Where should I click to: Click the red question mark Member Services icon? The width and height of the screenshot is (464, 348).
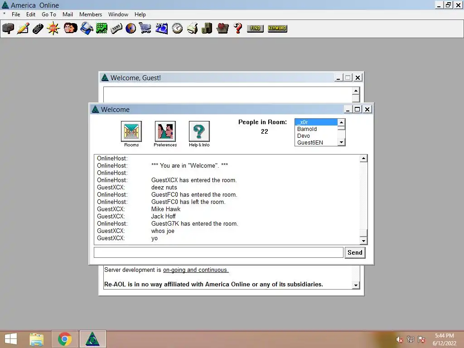(x=237, y=29)
